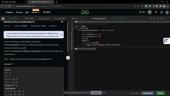Open the tab search chevron
The width and height of the screenshot is (170, 96).
click(152, 2)
